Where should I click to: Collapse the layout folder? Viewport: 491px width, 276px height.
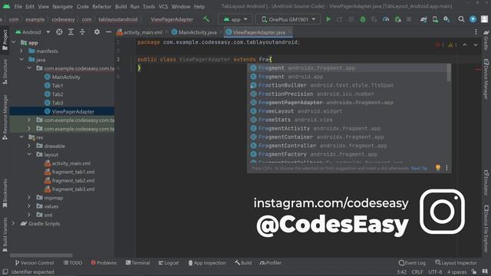point(29,154)
